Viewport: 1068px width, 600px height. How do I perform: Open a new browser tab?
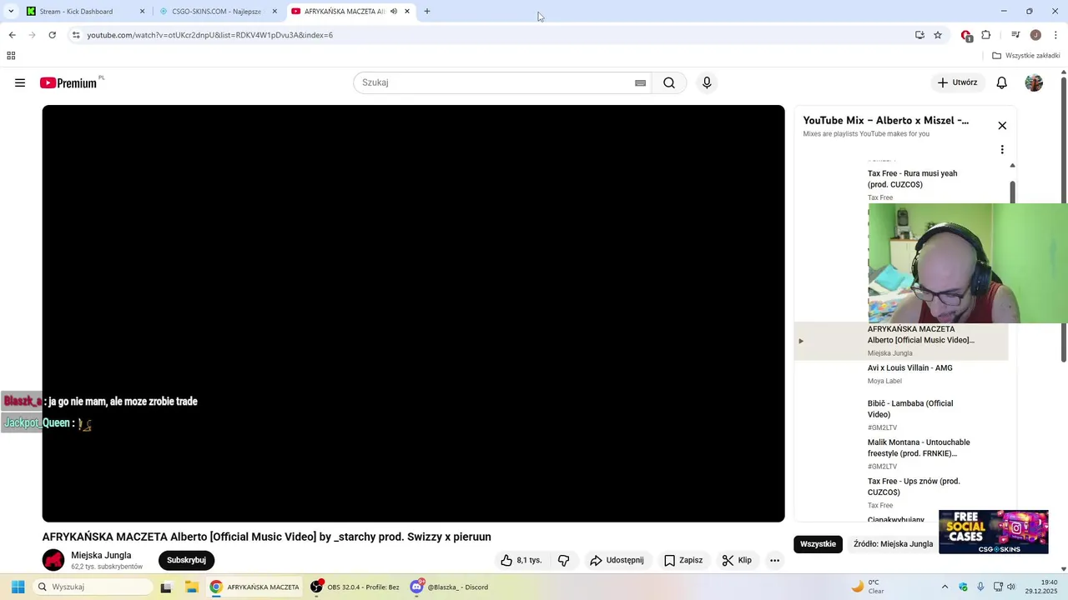point(427,12)
